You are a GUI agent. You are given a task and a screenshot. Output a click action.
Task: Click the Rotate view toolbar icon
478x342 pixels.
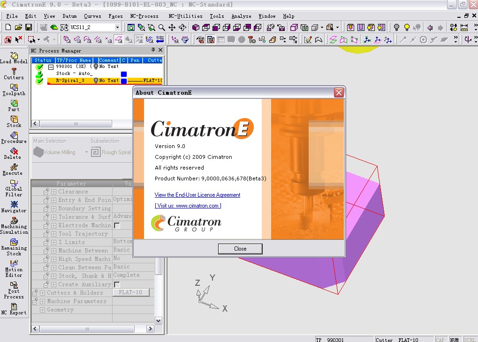(182, 28)
